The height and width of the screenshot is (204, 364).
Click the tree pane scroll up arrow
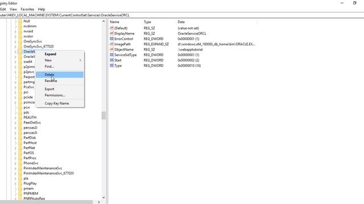(x=104, y=22)
